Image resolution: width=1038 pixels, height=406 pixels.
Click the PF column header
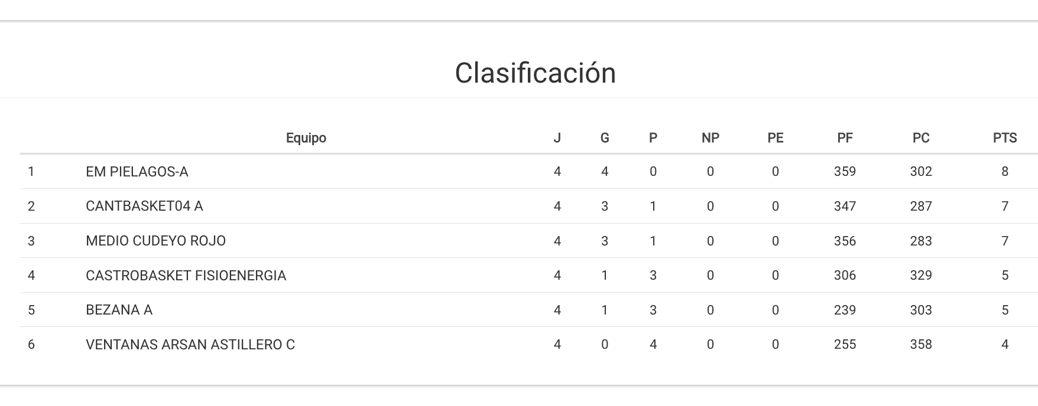tap(845, 138)
